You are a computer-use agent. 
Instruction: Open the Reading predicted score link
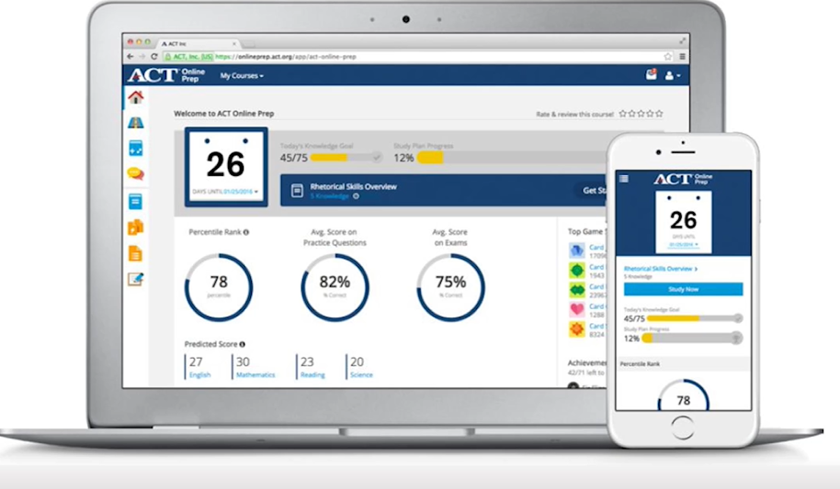click(x=312, y=375)
